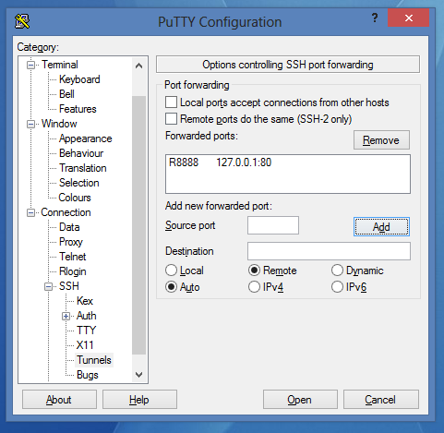Remove the selected forwarded port
This screenshot has height=433, width=444.
[381, 140]
